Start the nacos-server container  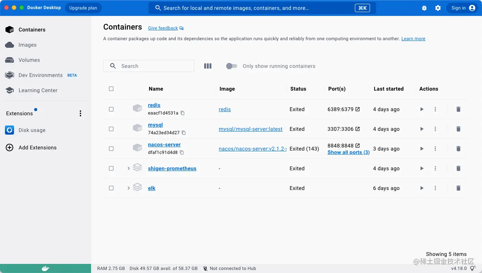point(422,149)
